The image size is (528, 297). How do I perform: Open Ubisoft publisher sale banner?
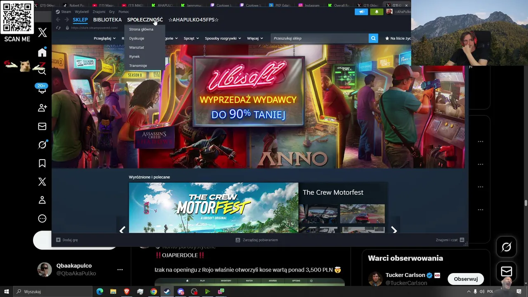(x=258, y=106)
